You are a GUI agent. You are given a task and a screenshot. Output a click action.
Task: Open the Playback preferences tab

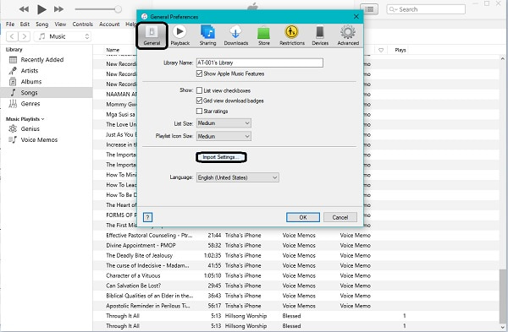click(179, 35)
